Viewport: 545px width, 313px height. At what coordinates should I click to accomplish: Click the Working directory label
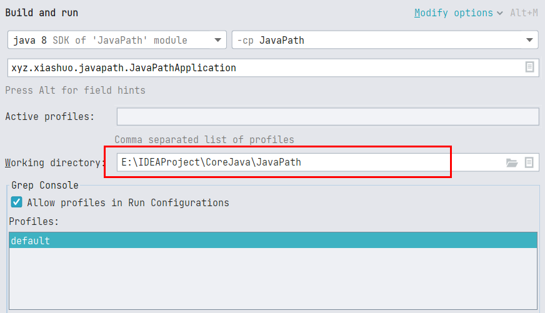pos(54,162)
